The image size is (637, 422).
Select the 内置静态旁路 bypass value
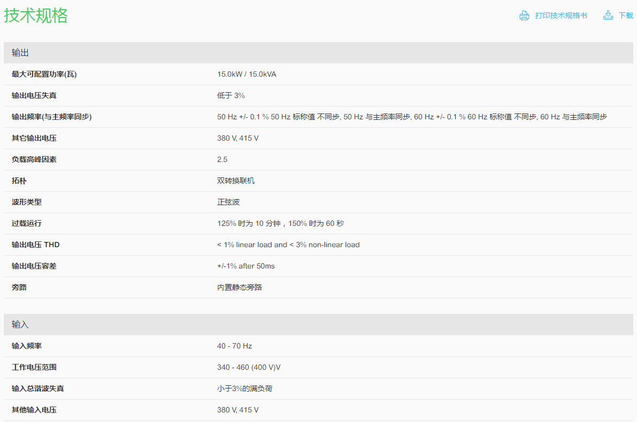click(x=240, y=287)
